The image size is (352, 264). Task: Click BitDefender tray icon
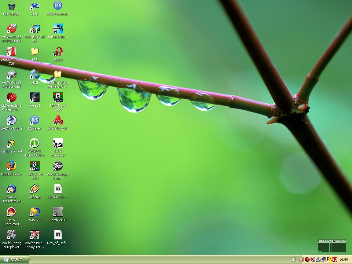(x=307, y=259)
